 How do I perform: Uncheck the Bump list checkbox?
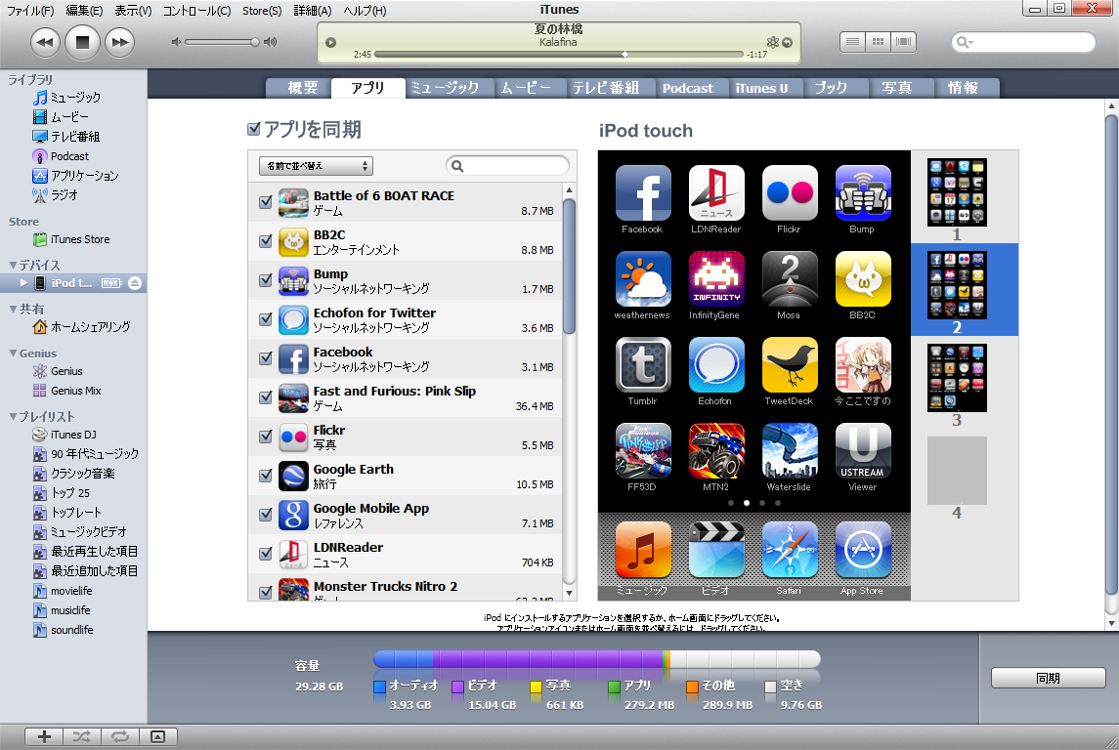pyautogui.click(x=266, y=280)
